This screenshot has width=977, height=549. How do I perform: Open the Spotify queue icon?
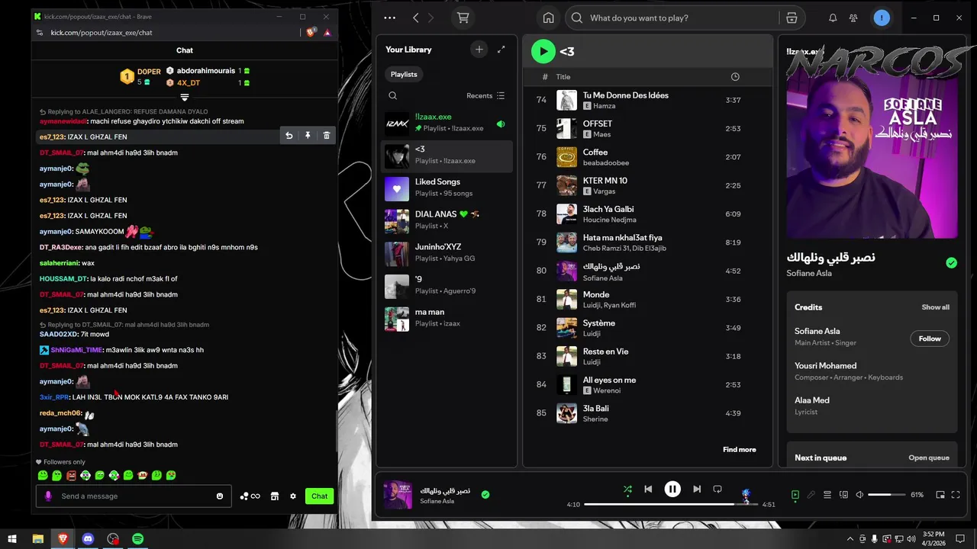[827, 495]
